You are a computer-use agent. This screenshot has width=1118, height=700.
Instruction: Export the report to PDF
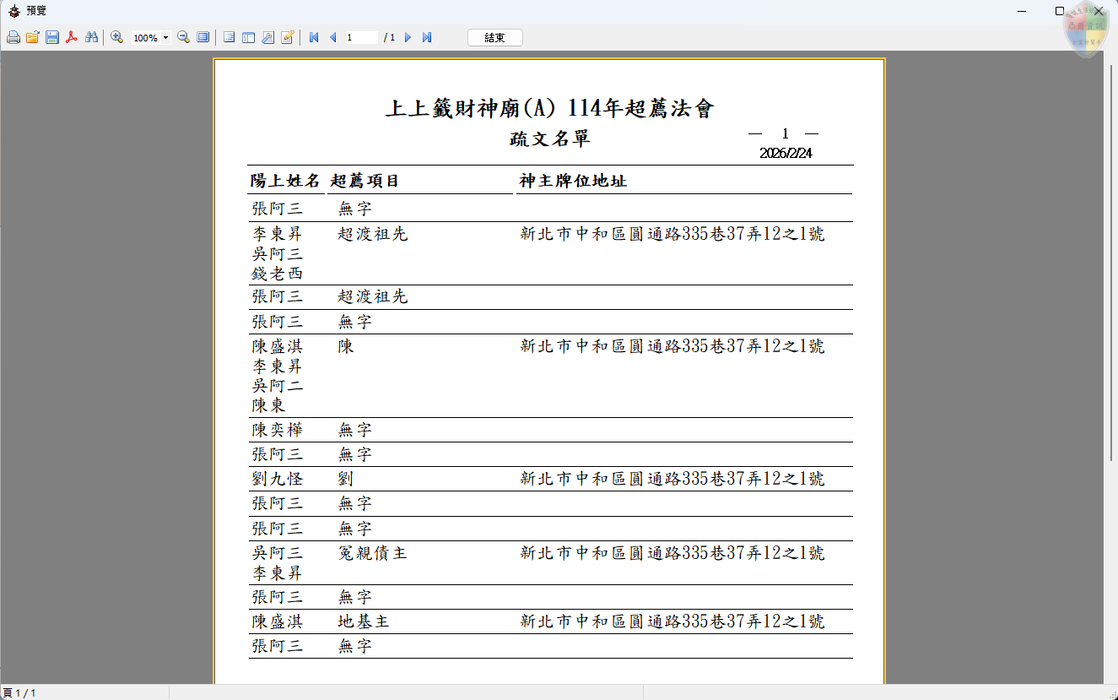click(x=71, y=37)
